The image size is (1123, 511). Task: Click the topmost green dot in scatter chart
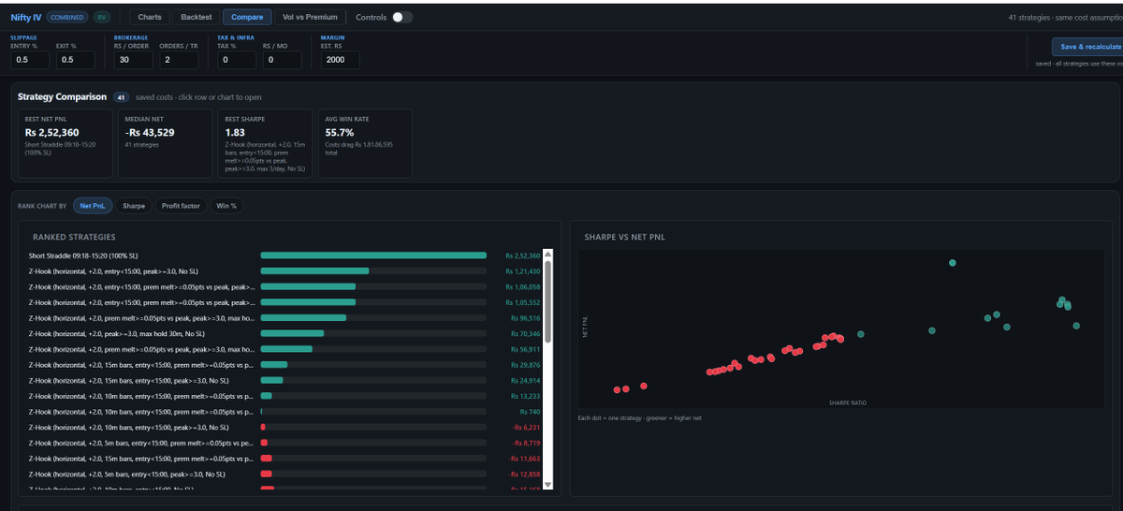(x=953, y=263)
